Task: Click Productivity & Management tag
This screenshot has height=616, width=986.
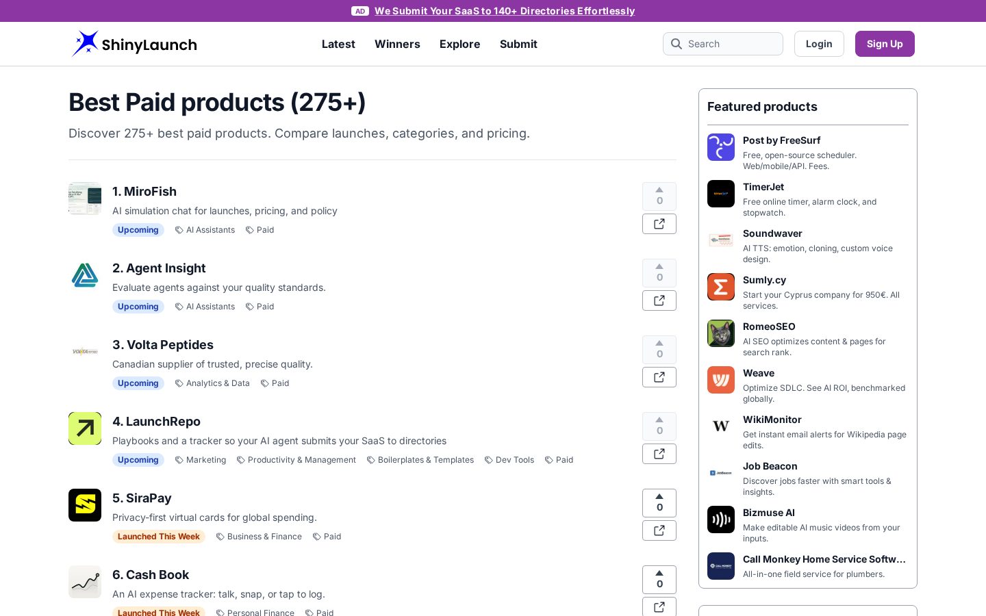Action: [x=296, y=460]
